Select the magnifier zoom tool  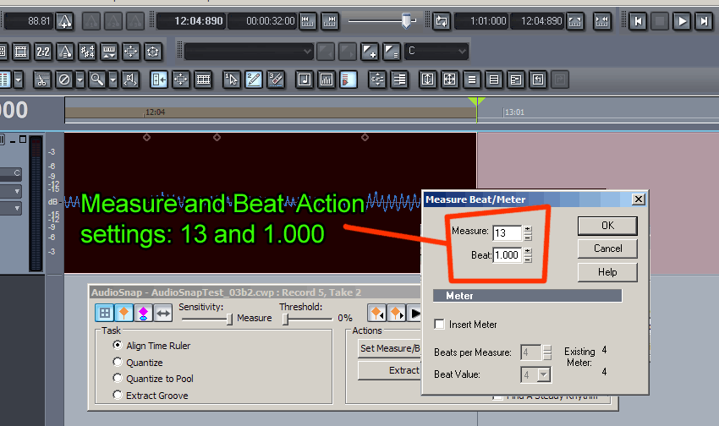pos(97,79)
